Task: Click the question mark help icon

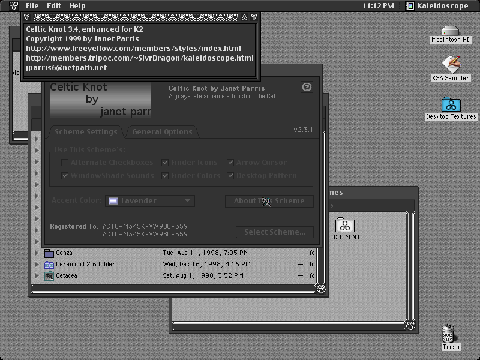Action: [x=307, y=87]
